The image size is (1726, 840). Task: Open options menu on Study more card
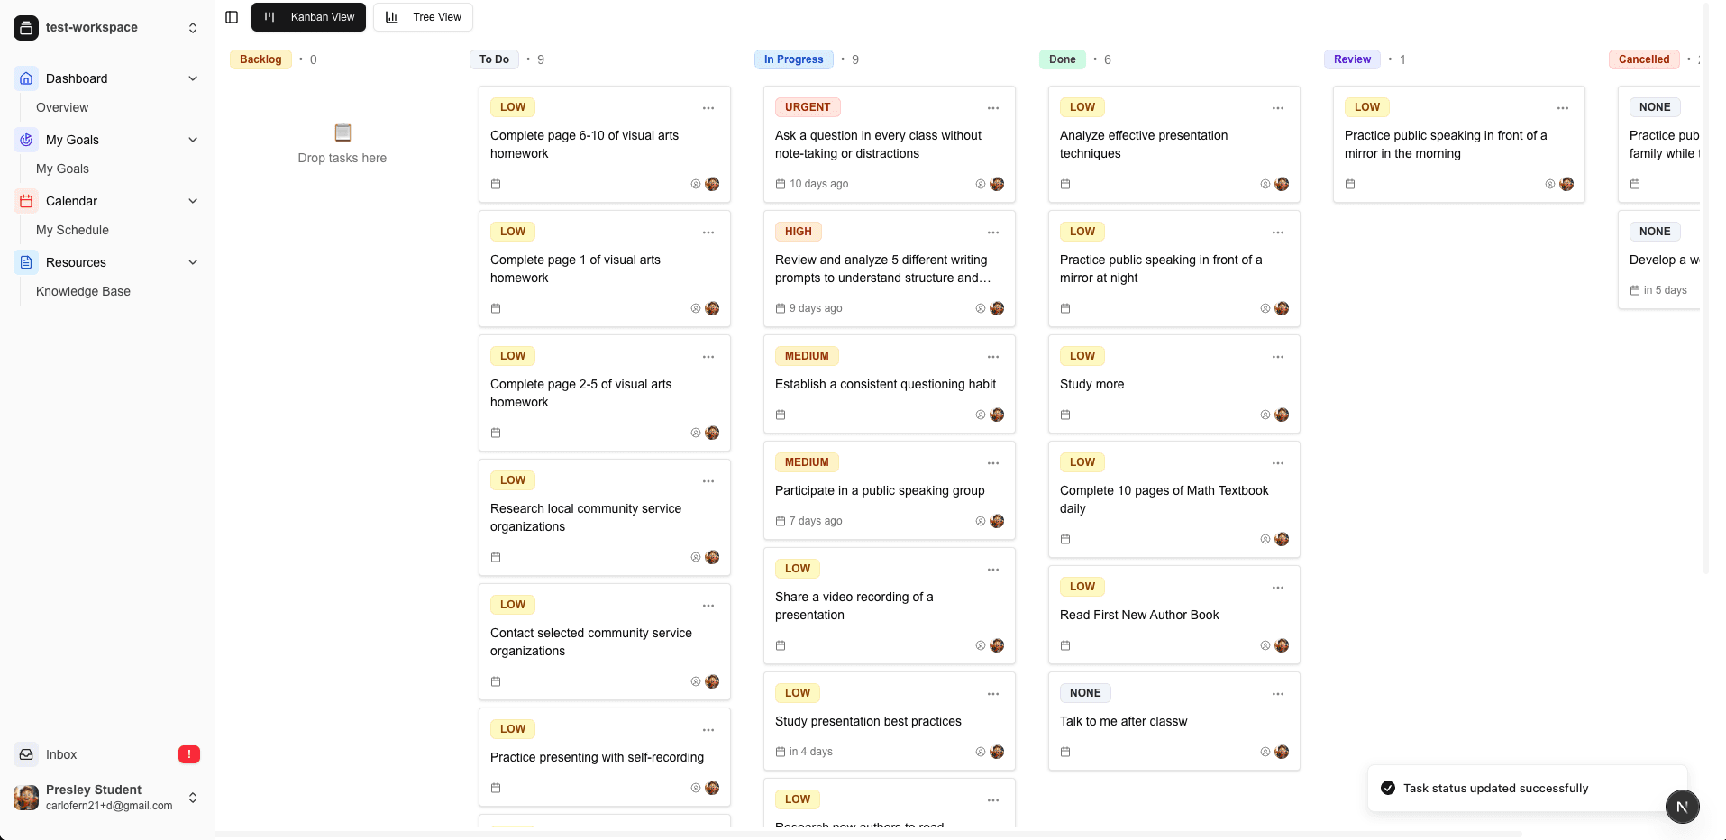[x=1277, y=357]
